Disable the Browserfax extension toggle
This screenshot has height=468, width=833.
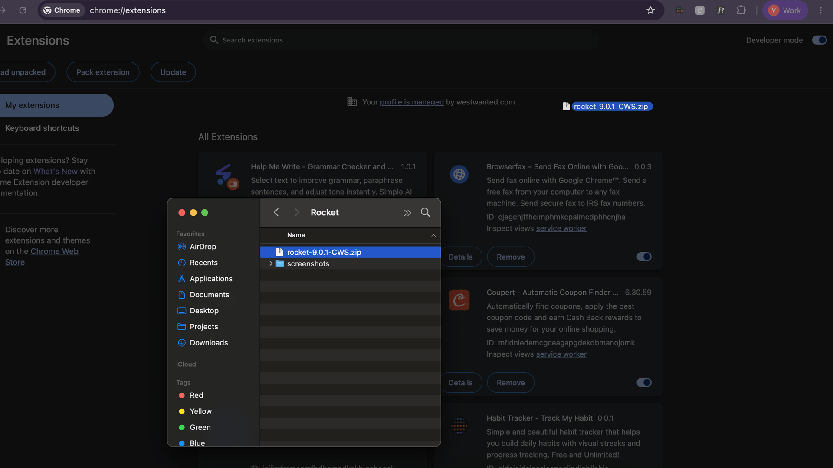[644, 257]
